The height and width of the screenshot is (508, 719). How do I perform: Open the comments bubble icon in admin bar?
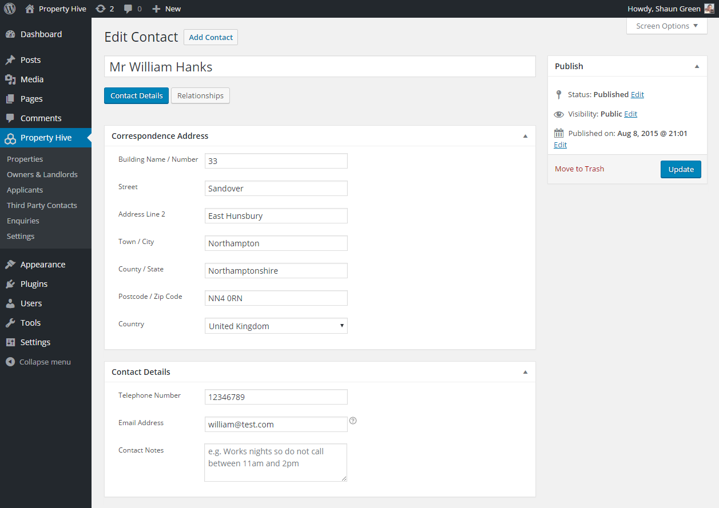pos(129,9)
